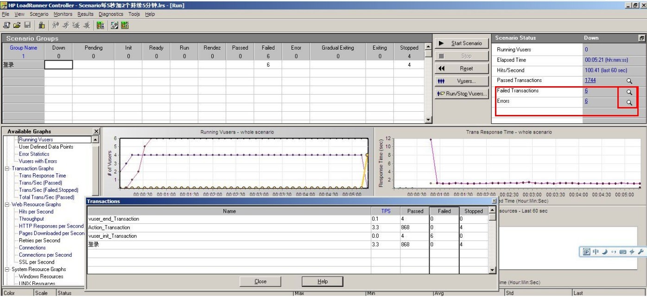Click the Close button in Transactions dialog
Screen dimensions: 647x298
(260, 281)
